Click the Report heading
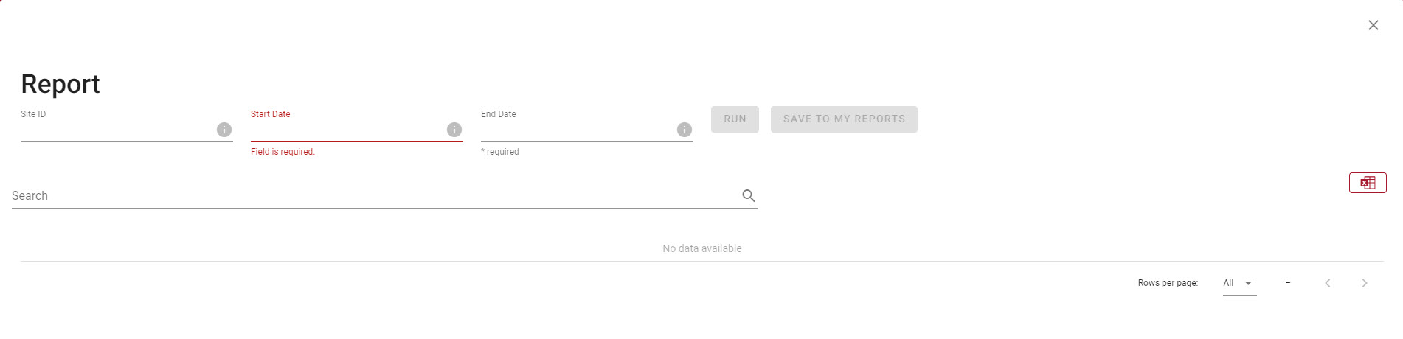 coord(60,84)
